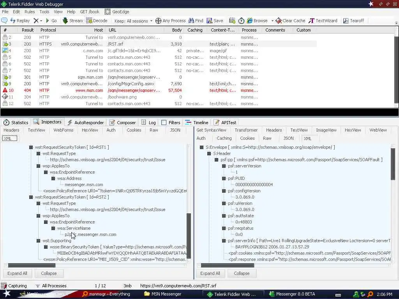Toggle Capturing in the status bar
The height and width of the screenshot is (299, 399).
click(x=14, y=286)
